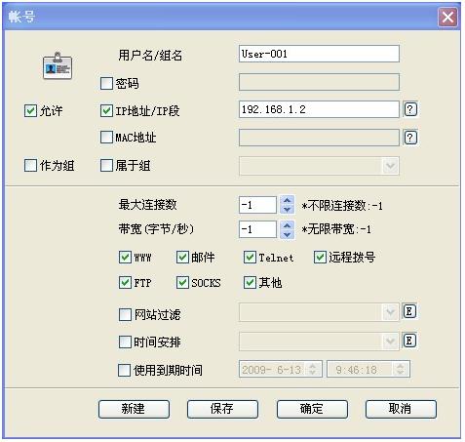Image resolution: width=465 pixels, height=442 pixels.
Task: Cancel with the 取消 button
Action: 401,409
